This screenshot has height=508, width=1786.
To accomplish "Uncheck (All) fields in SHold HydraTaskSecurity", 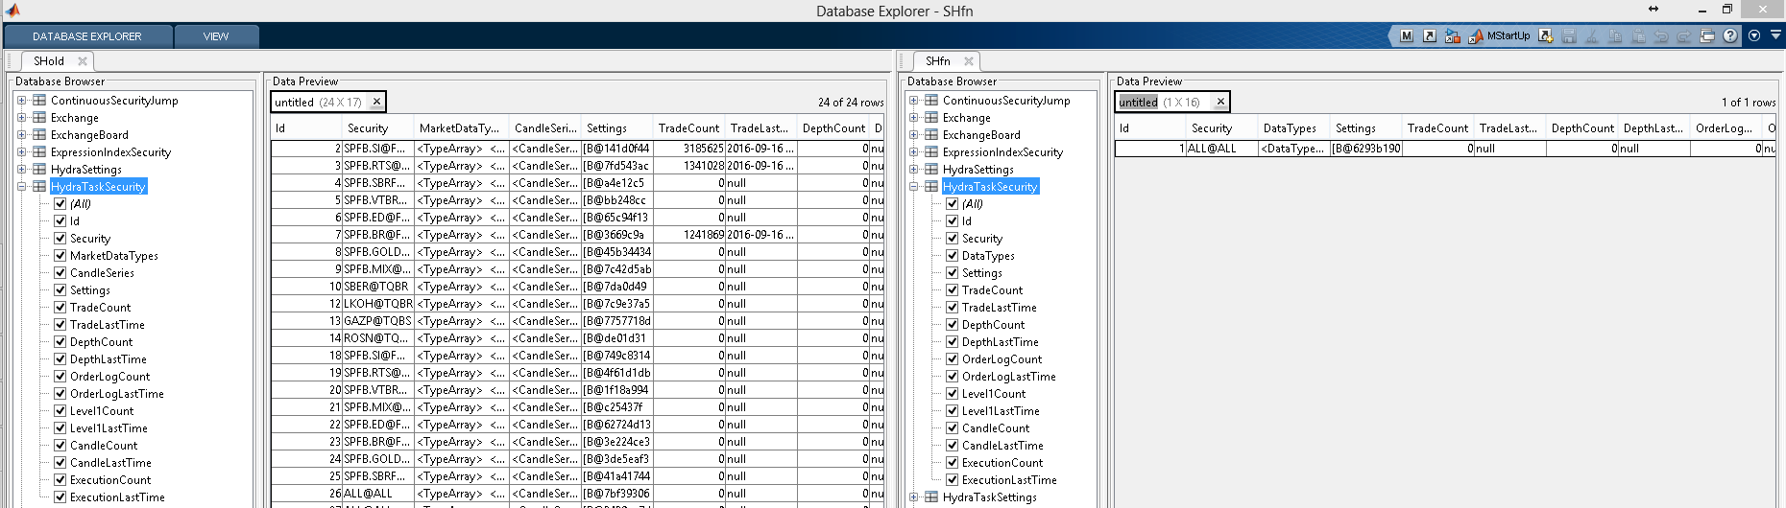I will pyautogui.click(x=60, y=203).
